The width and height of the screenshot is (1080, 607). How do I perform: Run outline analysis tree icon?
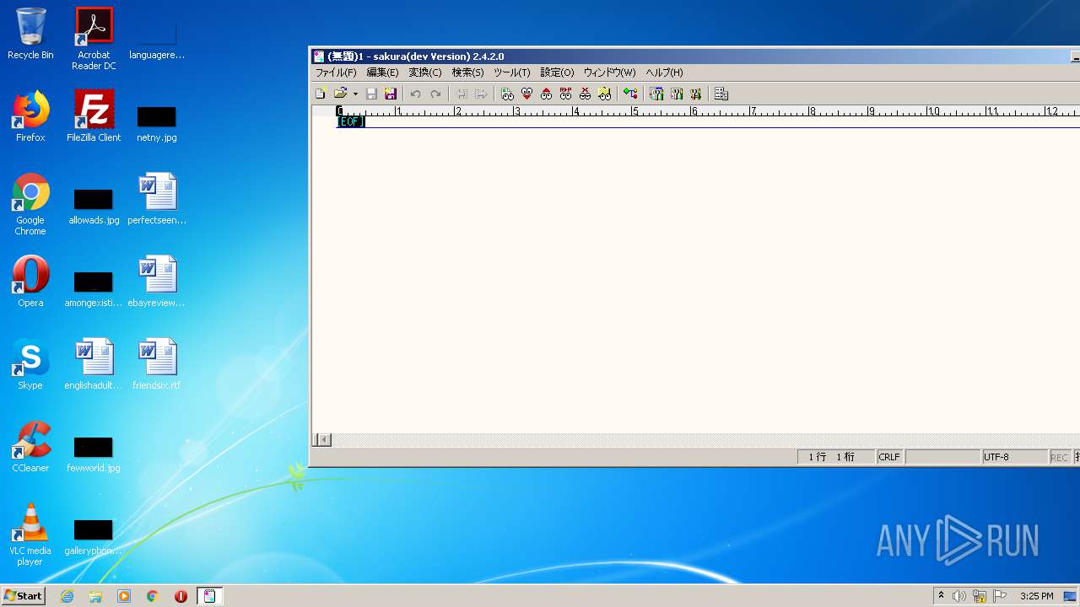[630, 94]
